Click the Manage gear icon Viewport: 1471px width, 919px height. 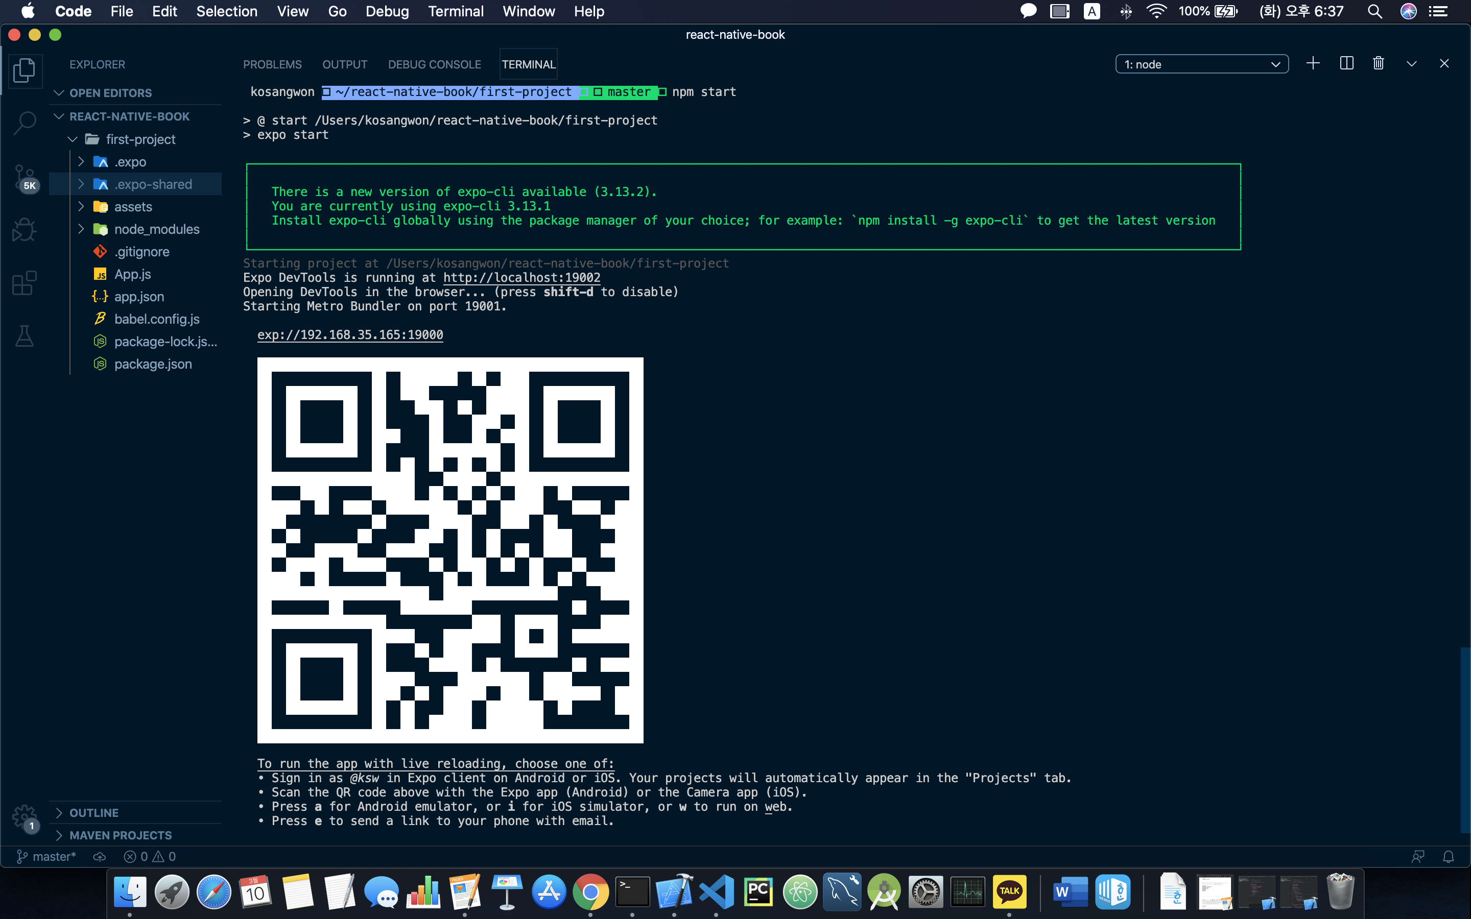click(x=25, y=816)
